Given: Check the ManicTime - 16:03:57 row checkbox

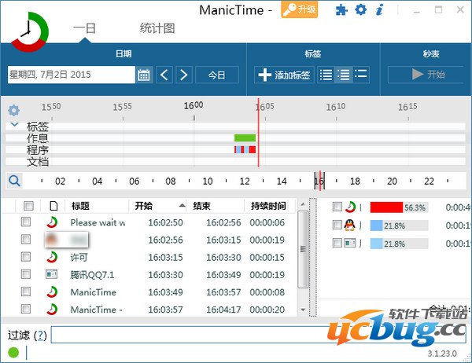Looking at the screenshot, I should pyautogui.click(x=26, y=309).
